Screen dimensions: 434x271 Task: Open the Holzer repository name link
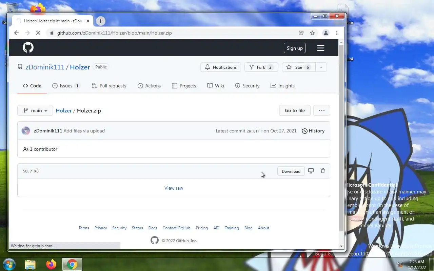(x=80, y=67)
